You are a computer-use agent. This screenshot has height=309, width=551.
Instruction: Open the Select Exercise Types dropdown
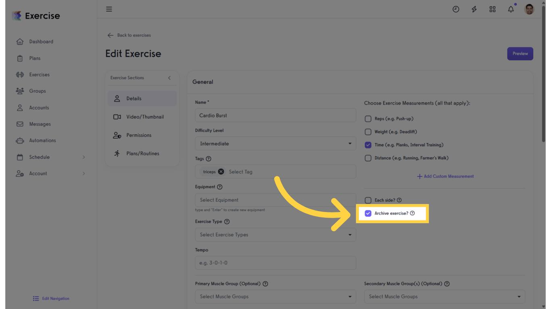[275, 235]
